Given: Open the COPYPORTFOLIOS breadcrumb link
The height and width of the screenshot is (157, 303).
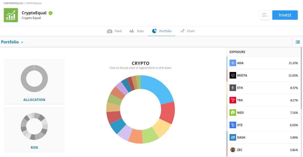Looking at the screenshot, I should (13, 3).
